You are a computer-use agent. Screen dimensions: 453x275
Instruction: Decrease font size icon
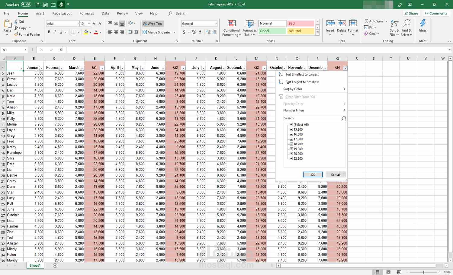tap(101, 24)
